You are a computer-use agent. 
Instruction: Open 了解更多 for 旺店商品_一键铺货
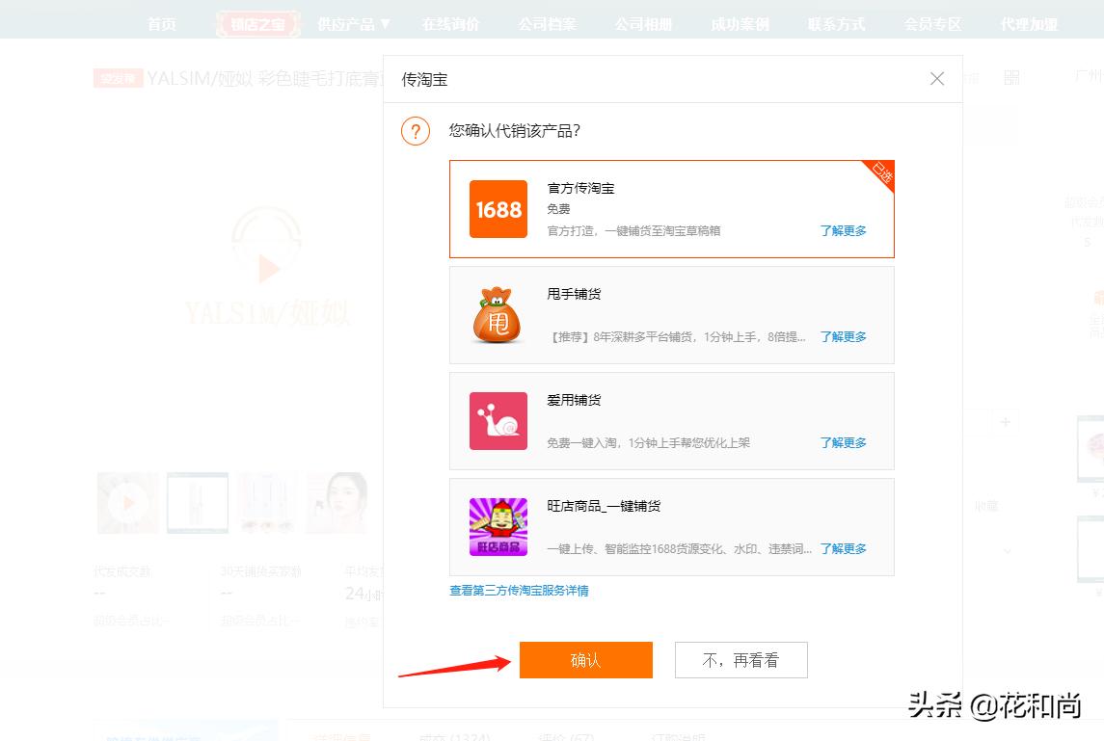tap(843, 549)
